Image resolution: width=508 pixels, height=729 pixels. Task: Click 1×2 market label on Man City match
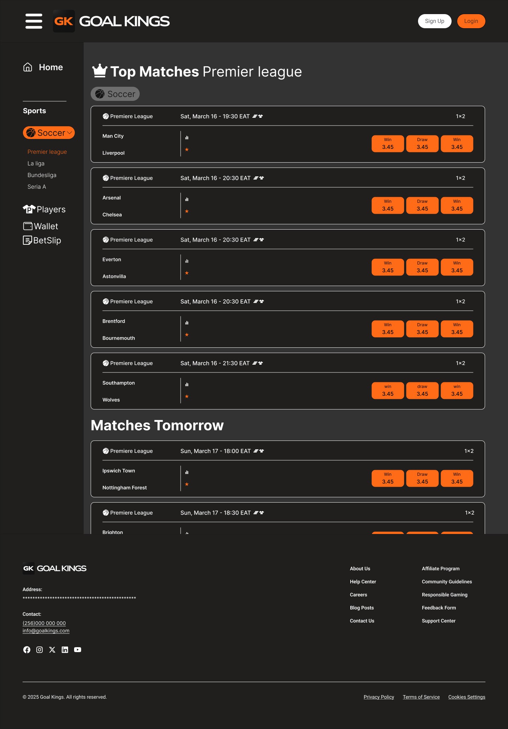[460, 116]
